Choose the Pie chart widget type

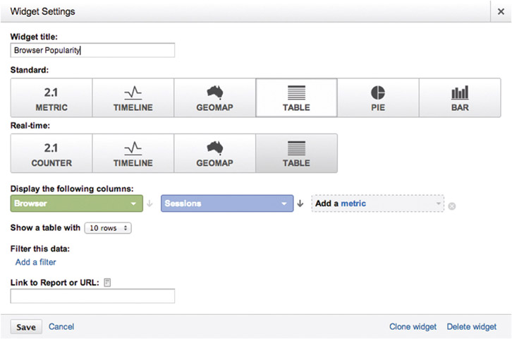(378, 97)
